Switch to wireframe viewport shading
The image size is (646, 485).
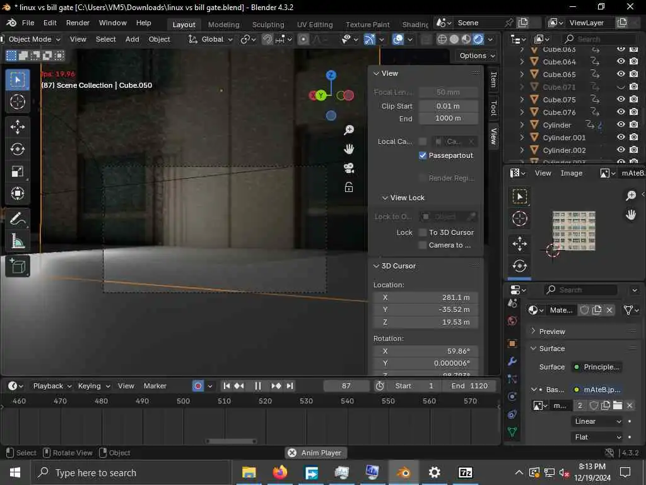point(442,39)
